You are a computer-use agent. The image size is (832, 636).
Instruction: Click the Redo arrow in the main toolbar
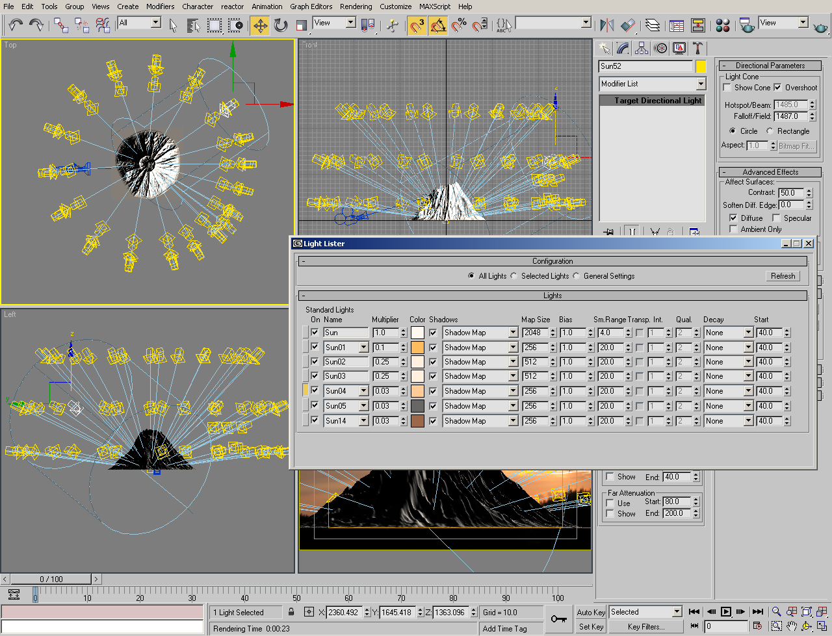tap(36, 25)
